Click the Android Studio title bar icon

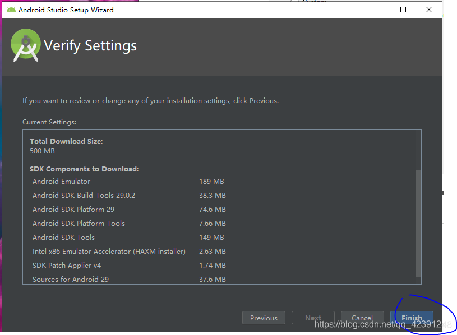(12, 10)
